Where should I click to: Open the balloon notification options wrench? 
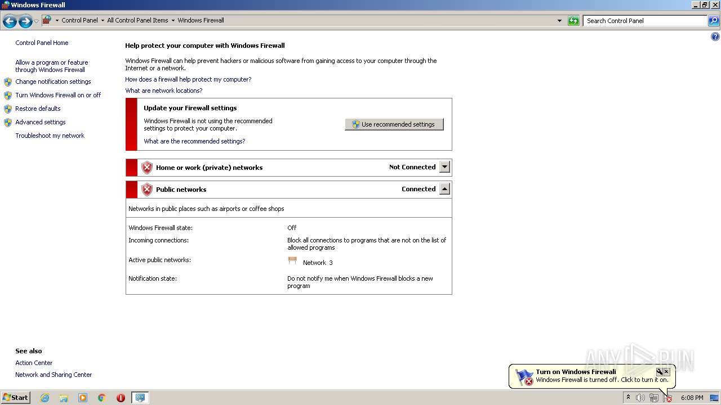[660, 372]
